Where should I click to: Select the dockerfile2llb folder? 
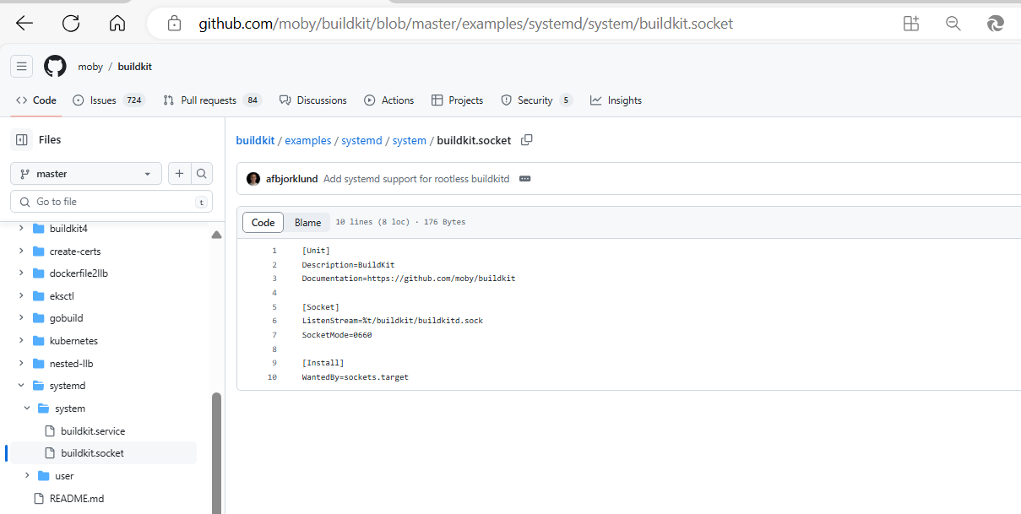79,273
